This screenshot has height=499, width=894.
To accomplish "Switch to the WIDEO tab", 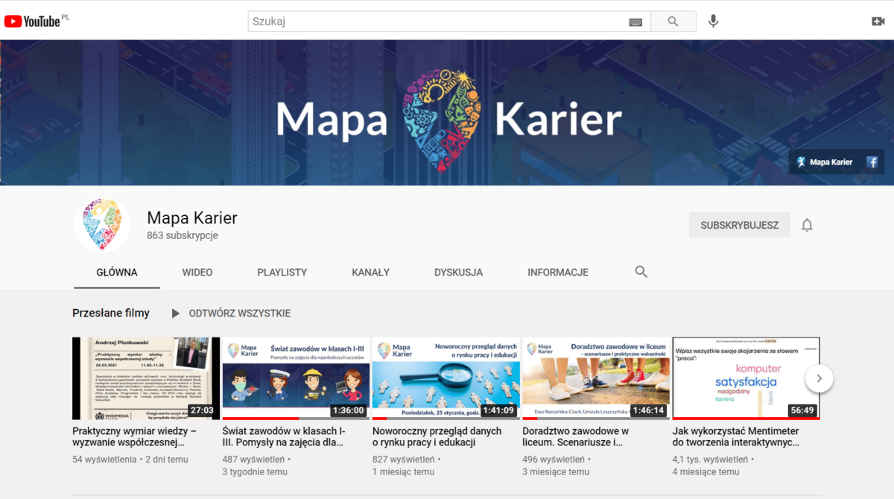I will (x=197, y=273).
